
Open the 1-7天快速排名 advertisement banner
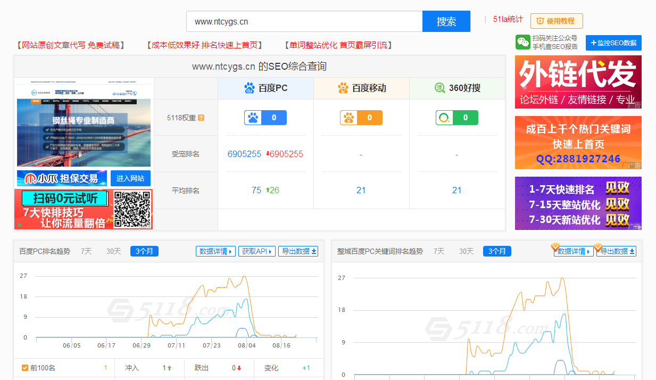(x=578, y=203)
